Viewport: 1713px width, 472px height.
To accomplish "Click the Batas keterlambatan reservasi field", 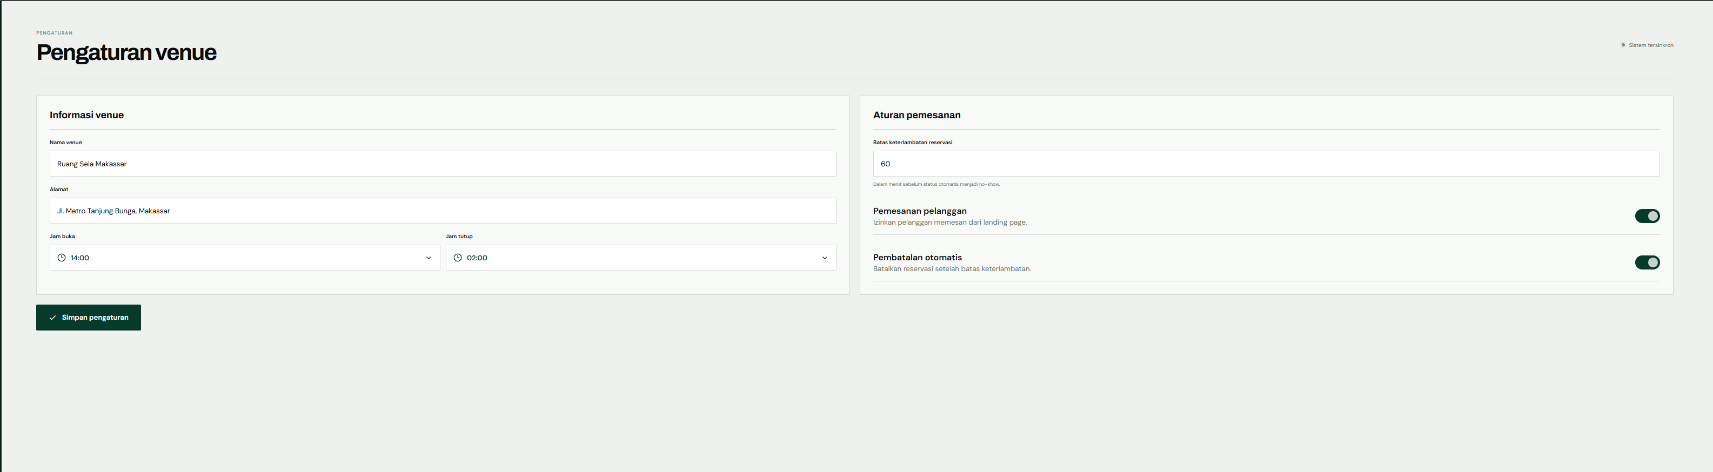I will [x=1266, y=164].
